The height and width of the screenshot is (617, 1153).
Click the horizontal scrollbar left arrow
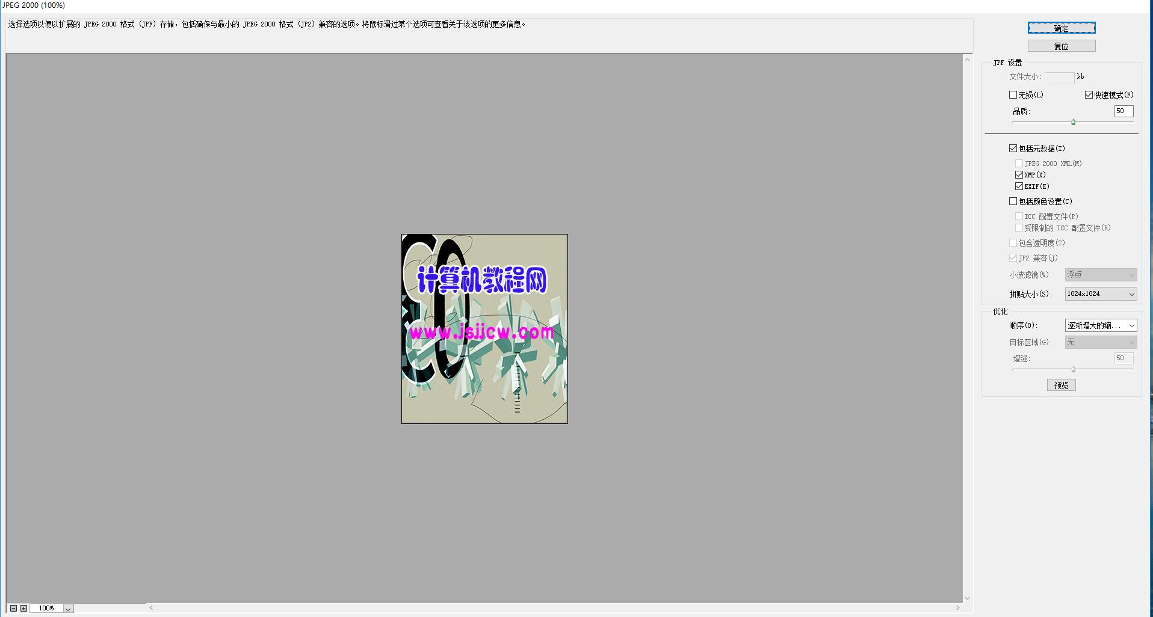pos(151,608)
